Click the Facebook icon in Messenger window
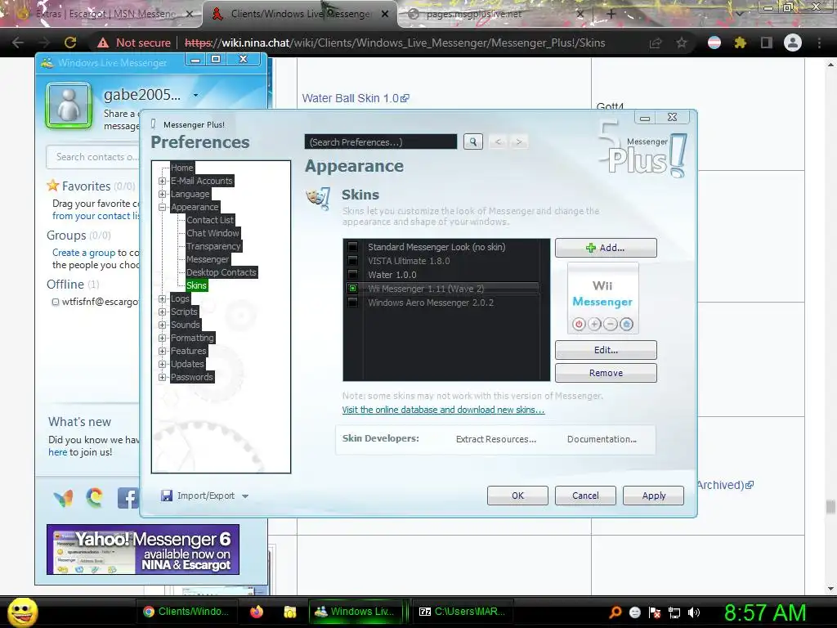Viewport: 837px width, 628px height. click(128, 498)
